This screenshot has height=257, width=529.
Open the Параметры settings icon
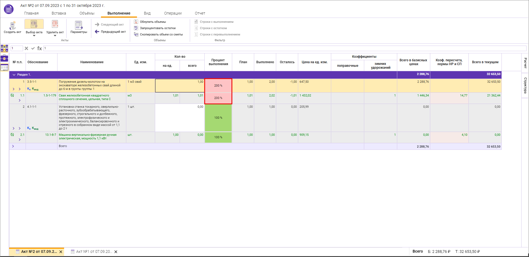(79, 25)
